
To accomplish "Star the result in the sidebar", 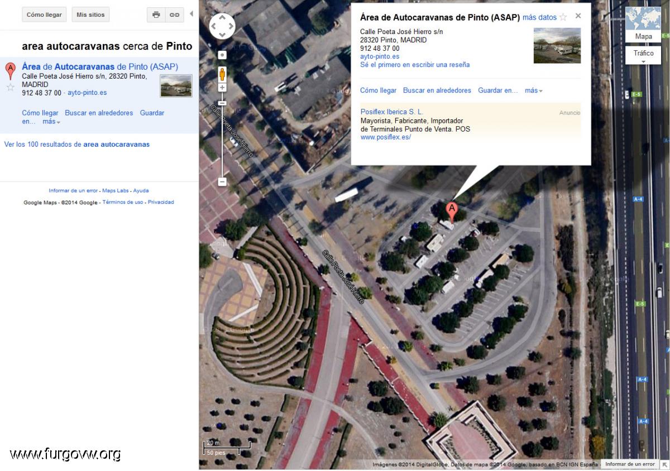I will point(10,87).
